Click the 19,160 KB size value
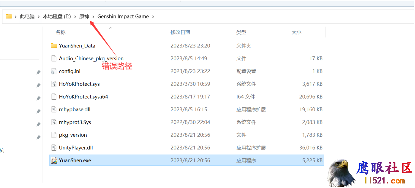 pos(311,110)
